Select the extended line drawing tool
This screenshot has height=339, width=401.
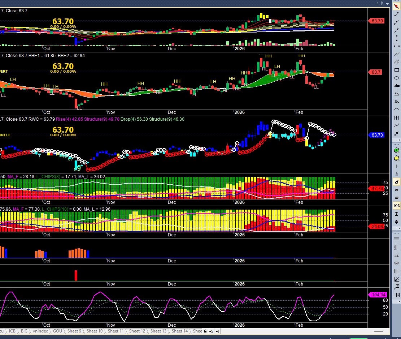click(396, 30)
